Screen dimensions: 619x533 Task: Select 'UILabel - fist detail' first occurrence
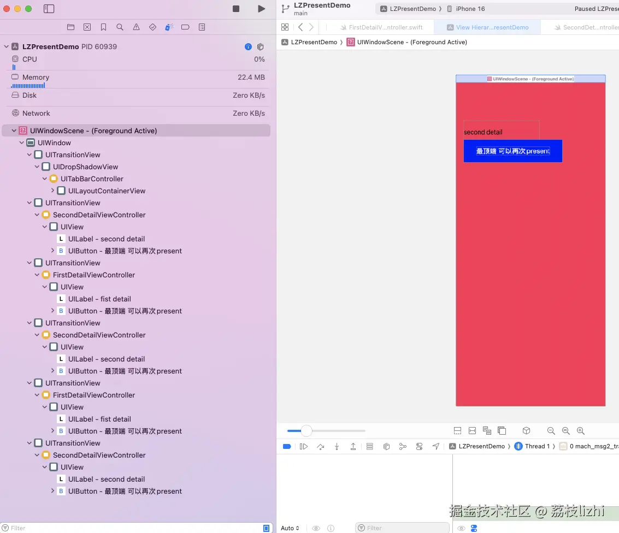click(x=99, y=299)
